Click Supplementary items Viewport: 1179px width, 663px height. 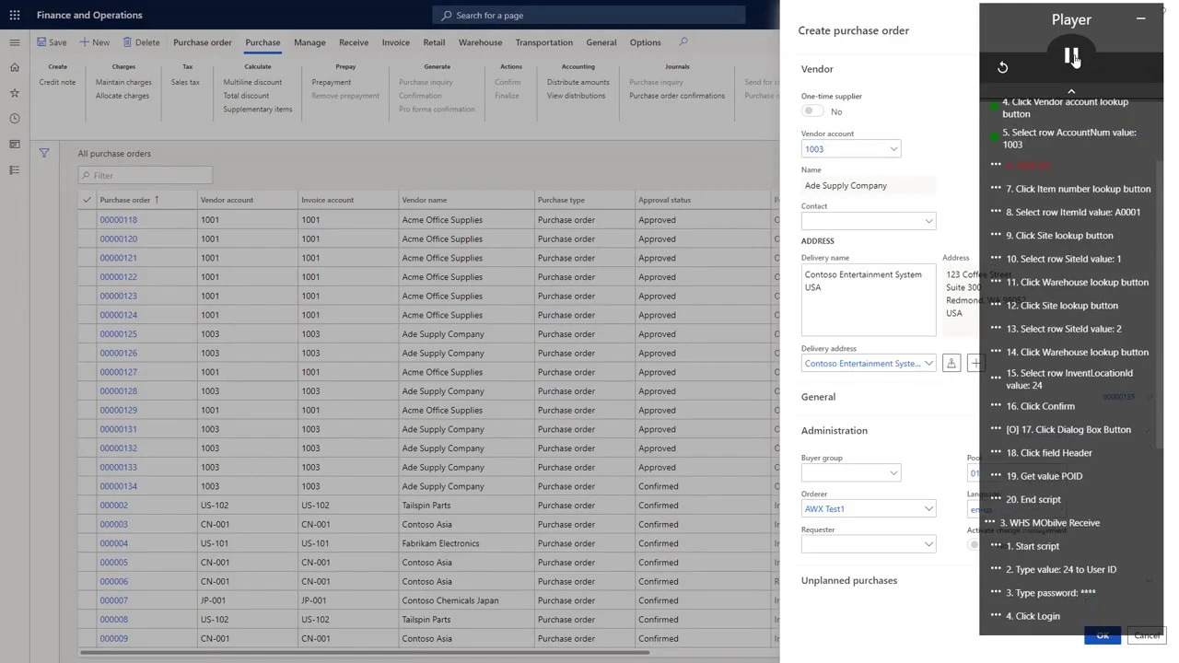(257, 109)
